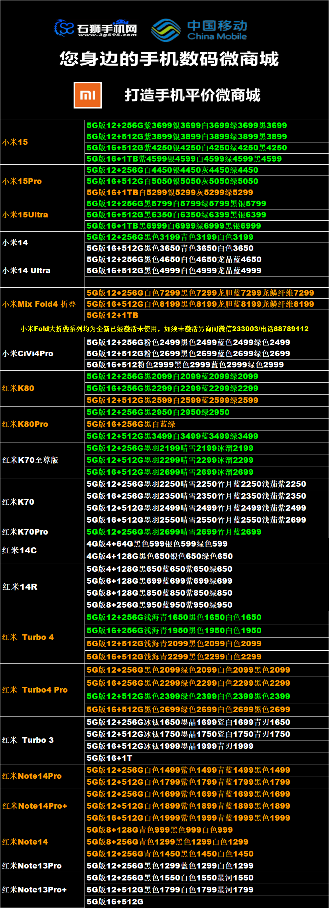Click 小米15Pro row 5G版16+1TB白5299
The width and height of the screenshot is (329, 908).
(x=207, y=192)
